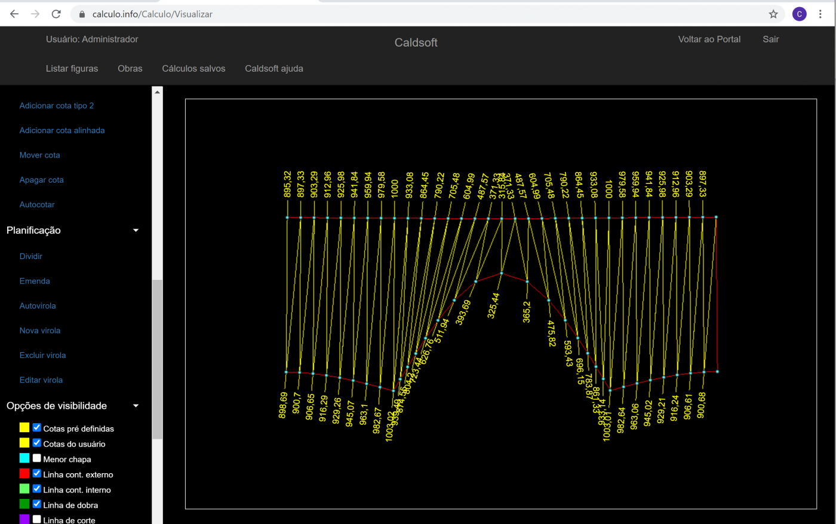The height and width of the screenshot is (524, 836).
Task: Choose Adicionar cota alinhada option
Action: click(62, 130)
